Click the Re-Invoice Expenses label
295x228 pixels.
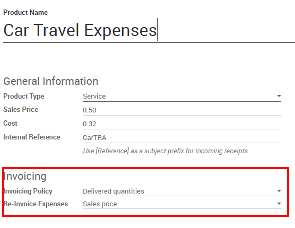pos(36,204)
